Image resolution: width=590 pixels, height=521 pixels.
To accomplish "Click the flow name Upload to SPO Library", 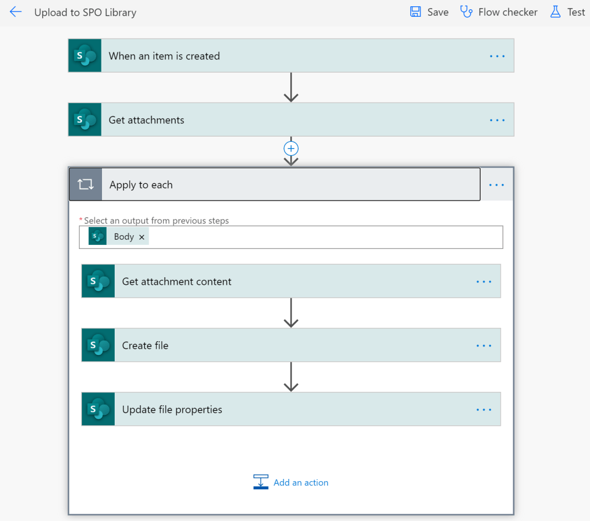I will (85, 12).
